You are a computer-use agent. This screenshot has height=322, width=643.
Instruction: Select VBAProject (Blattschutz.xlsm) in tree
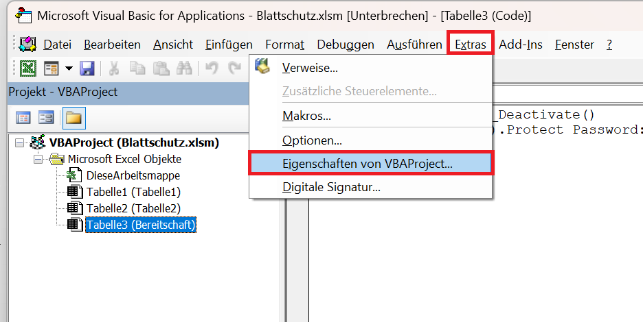coord(134,143)
